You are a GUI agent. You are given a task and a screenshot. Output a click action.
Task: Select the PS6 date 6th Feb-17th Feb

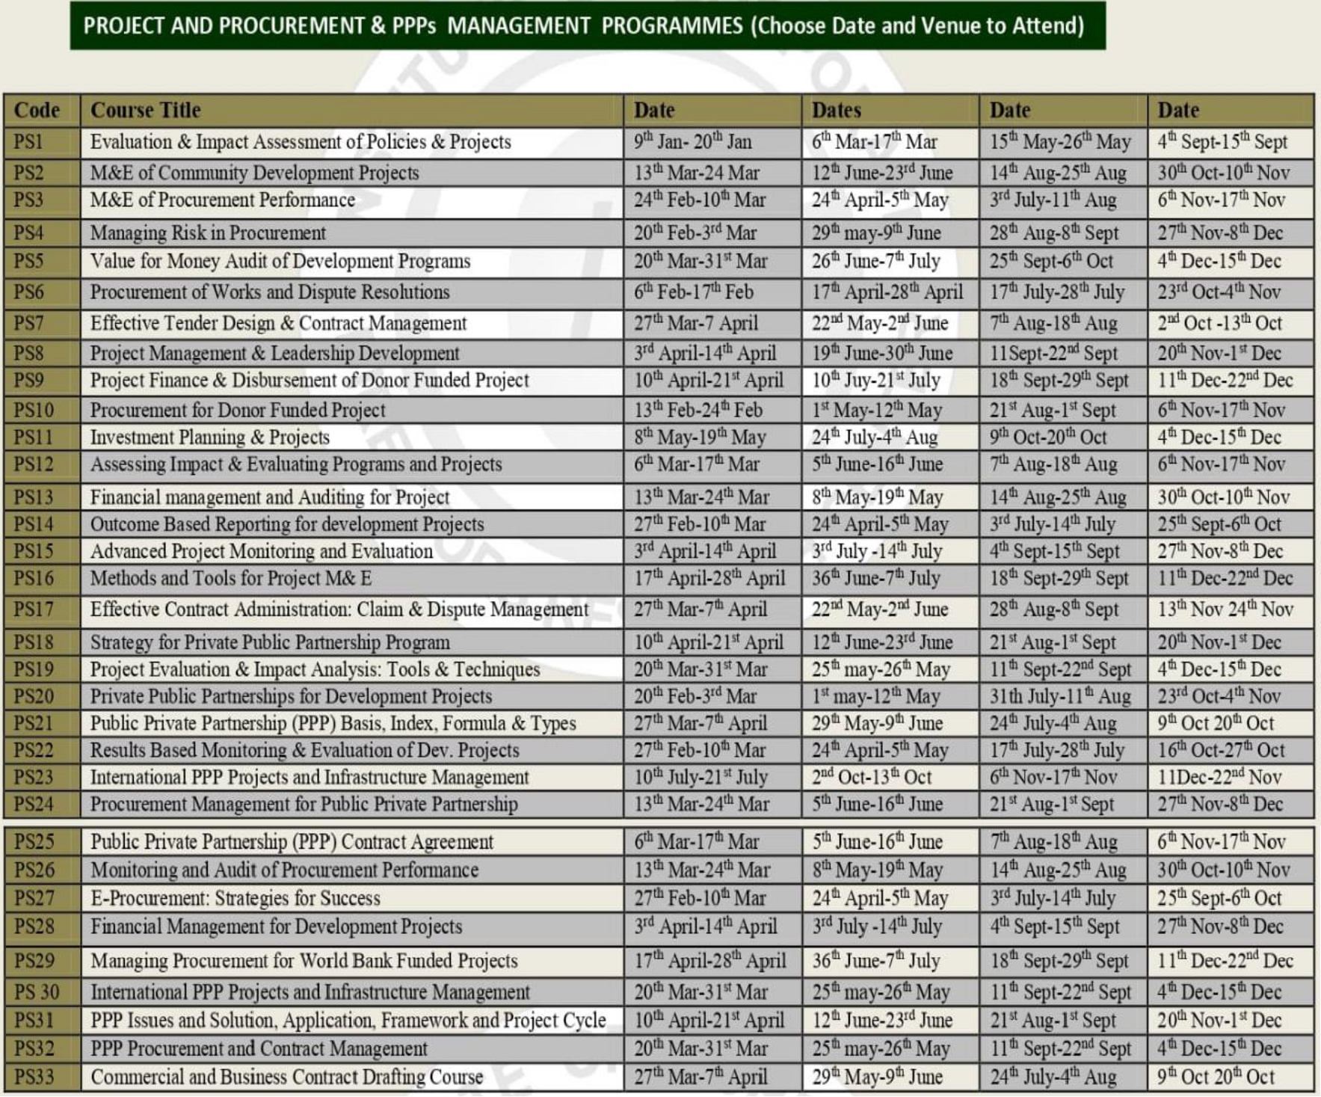tap(693, 292)
